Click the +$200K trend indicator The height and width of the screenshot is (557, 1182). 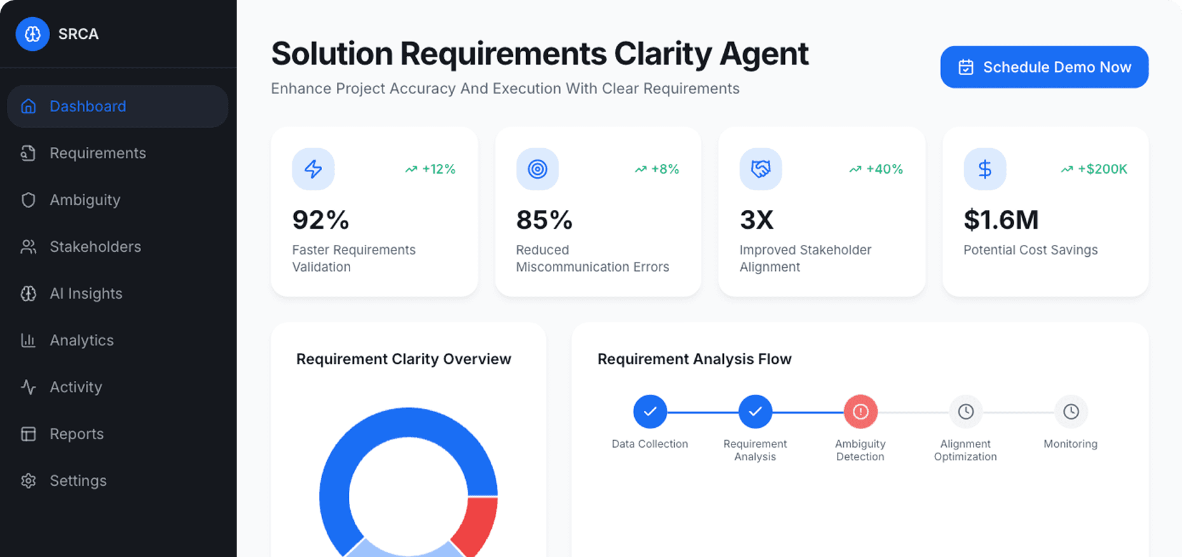click(x=1094, y=169)
